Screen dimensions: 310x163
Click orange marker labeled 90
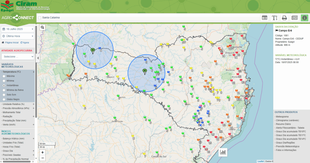pyautogui.click(x=219, y=129)
